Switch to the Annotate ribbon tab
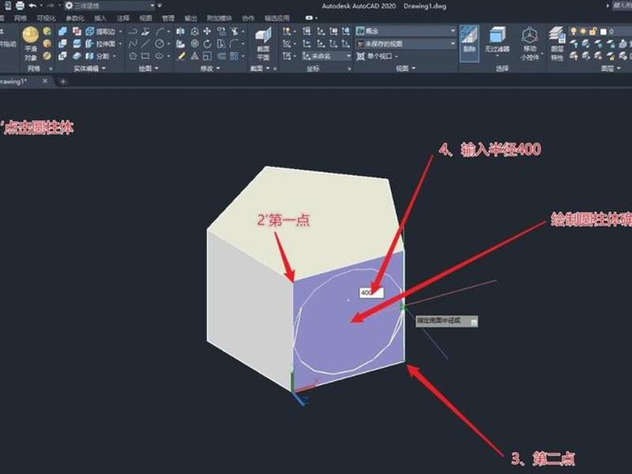Screen dimensions: 632x474 pyautogui.click(x=122, y=18)
